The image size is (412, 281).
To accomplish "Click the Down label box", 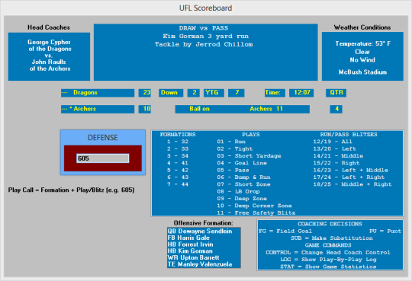I will [x=171, y=93].
